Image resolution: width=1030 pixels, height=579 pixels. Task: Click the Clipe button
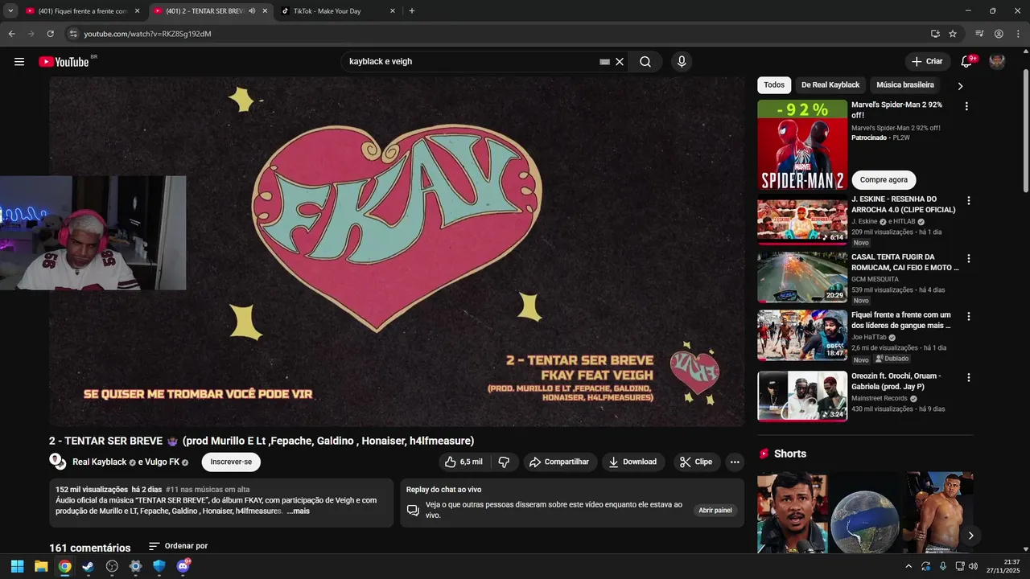(696, 462)
